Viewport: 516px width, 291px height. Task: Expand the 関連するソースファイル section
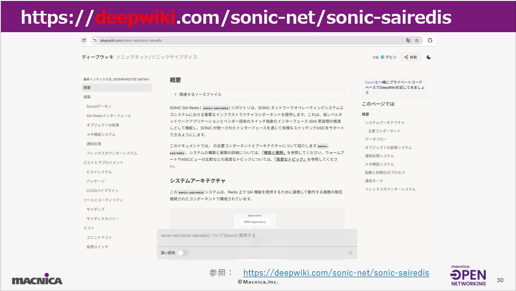tap(257, 94)
